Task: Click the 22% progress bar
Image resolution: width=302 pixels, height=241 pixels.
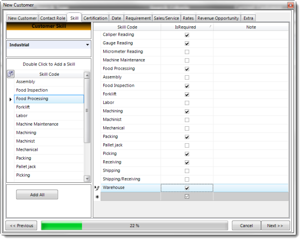Action: [x=134, y=226]
